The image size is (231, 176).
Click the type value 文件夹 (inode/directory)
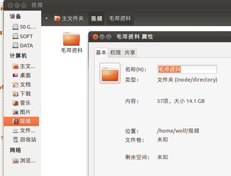187,80
